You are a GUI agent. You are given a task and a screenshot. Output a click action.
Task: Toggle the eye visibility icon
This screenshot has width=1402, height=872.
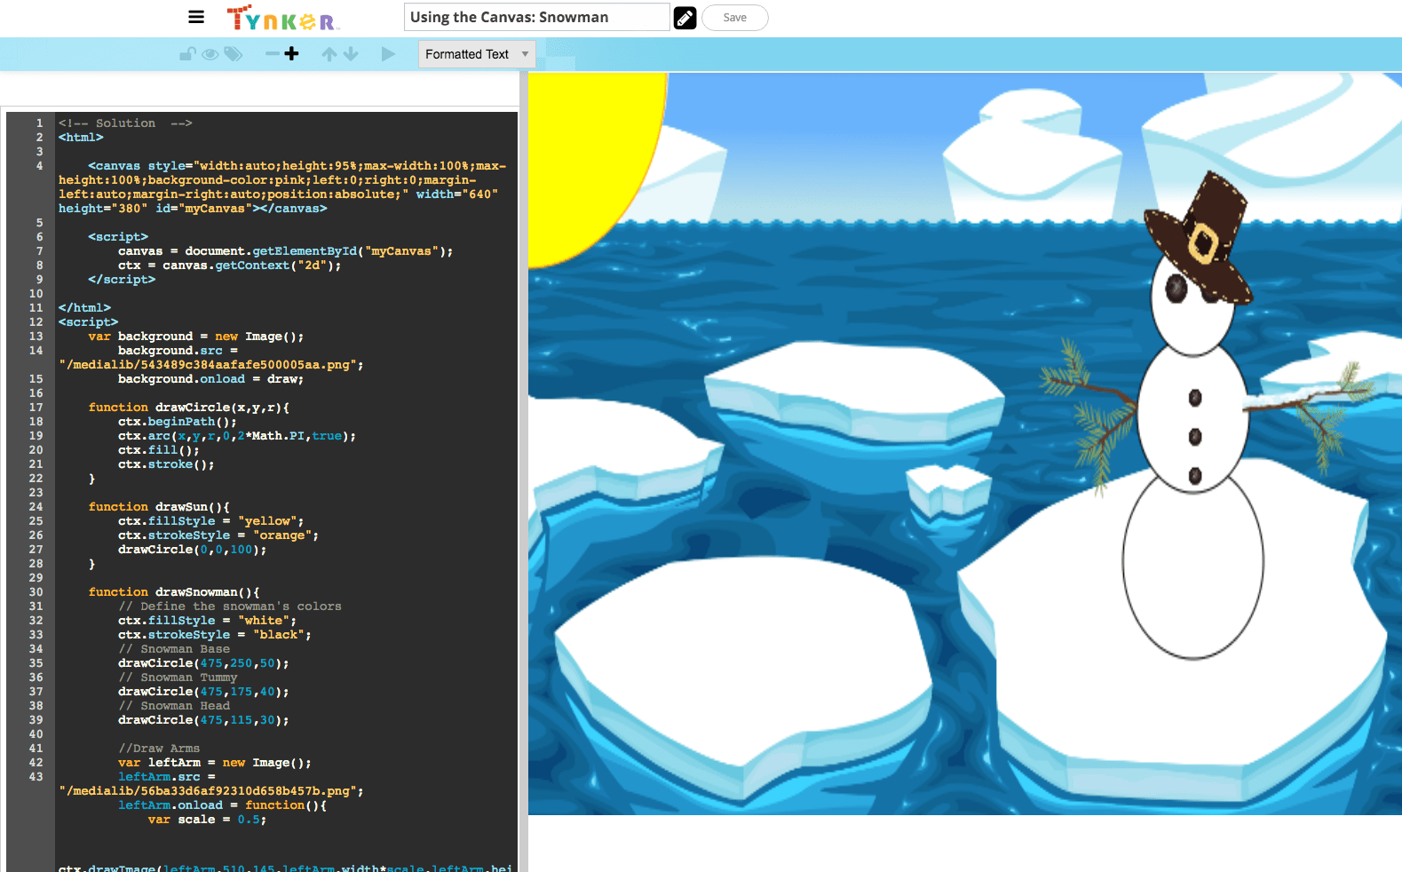[x=210, y=54]
